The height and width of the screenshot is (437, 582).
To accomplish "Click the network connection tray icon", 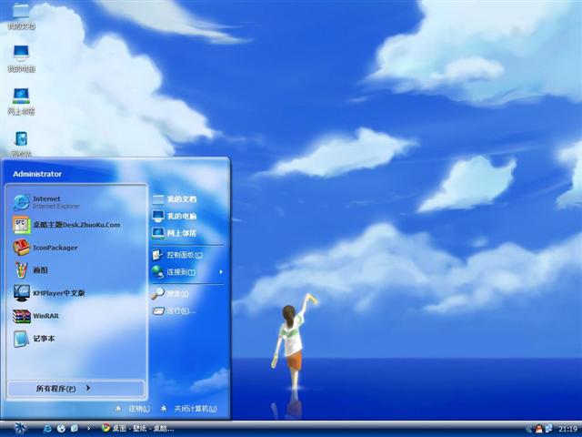I will pos(548,429).
